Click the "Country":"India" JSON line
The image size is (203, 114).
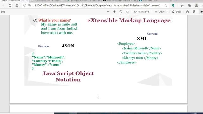48,61
